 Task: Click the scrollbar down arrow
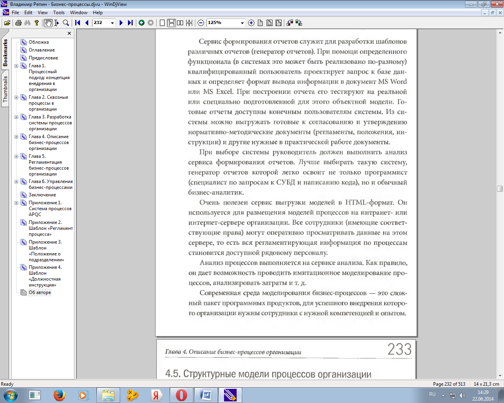click(x=500, y=376)
